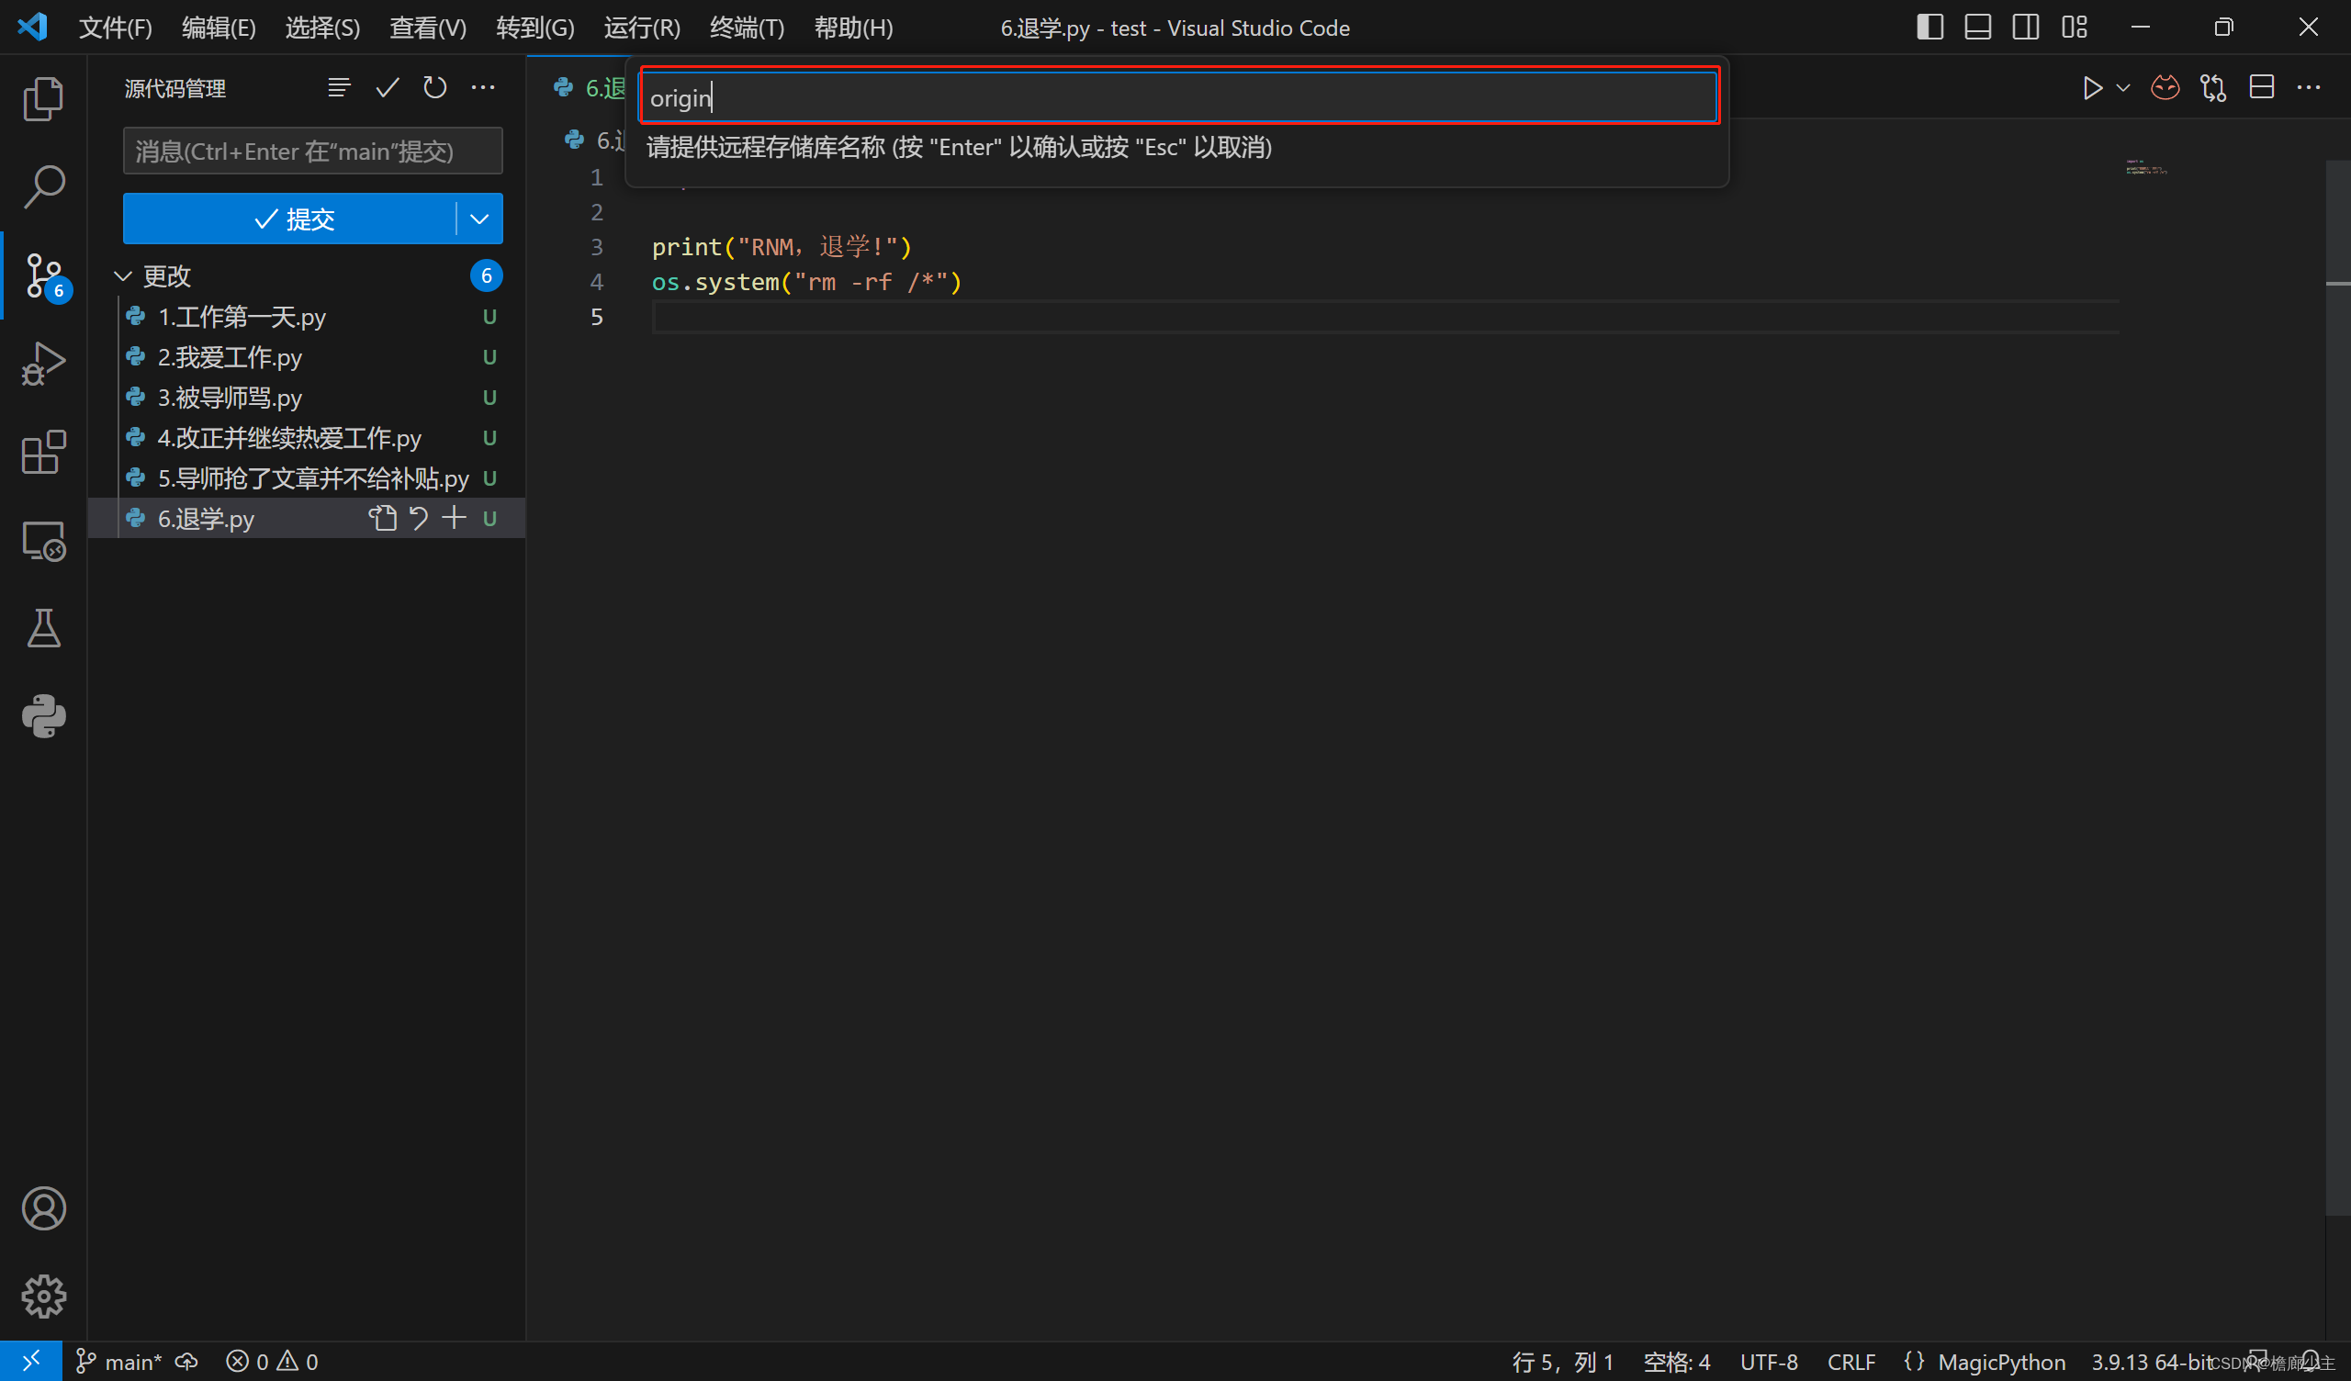Viewport: 2351px width, 1381px height.
Task: Select 3.被导师骂.py in changes list
Action: tap(308, 397)
